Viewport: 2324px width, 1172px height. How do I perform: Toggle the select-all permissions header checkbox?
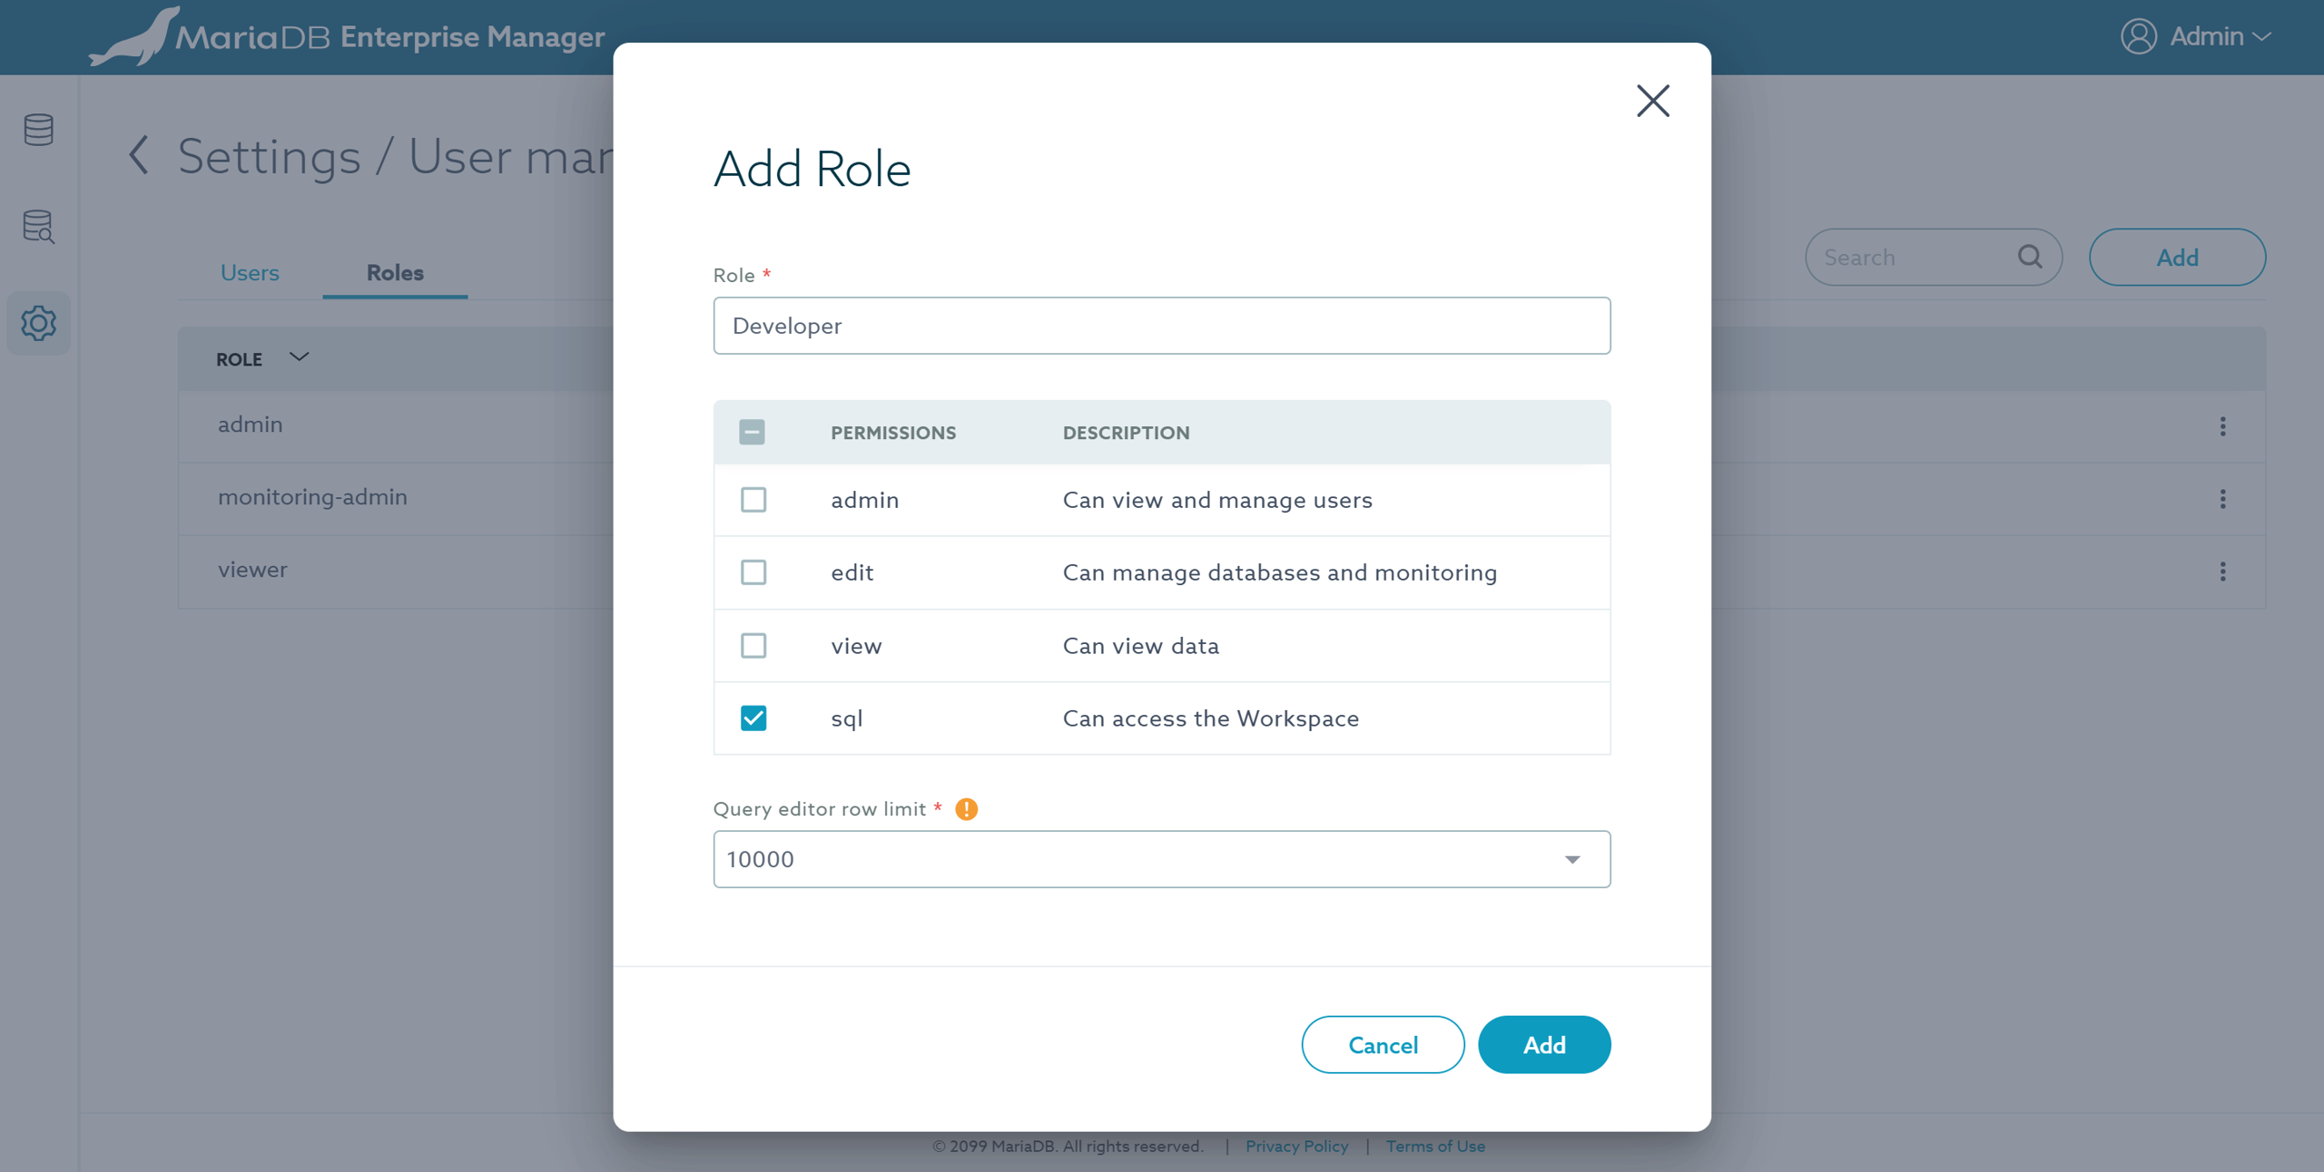click(x=752, y=432)
